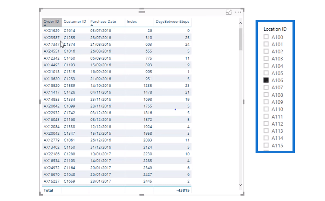This screenshot has height=201, width=325.
Task: Check the A100 location checkbox
Action: point(266,37)
